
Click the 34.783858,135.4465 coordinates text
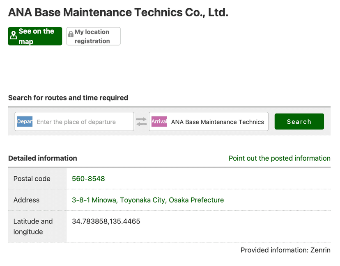[106, 221]
